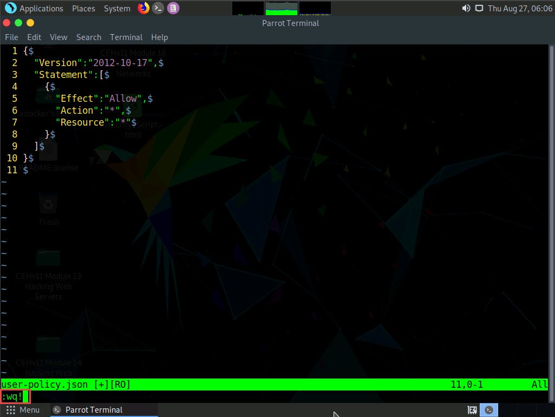Click the green system monitor graph
555x417 pixels.
(282, 8)
